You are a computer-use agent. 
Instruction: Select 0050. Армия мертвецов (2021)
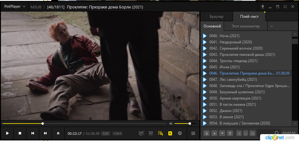(x=246, y=98)
